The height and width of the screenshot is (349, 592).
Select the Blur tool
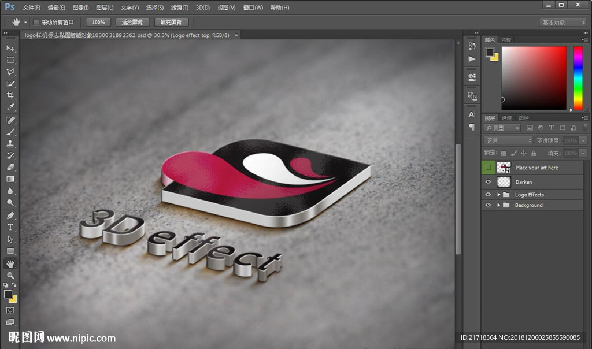coord(10,191)
